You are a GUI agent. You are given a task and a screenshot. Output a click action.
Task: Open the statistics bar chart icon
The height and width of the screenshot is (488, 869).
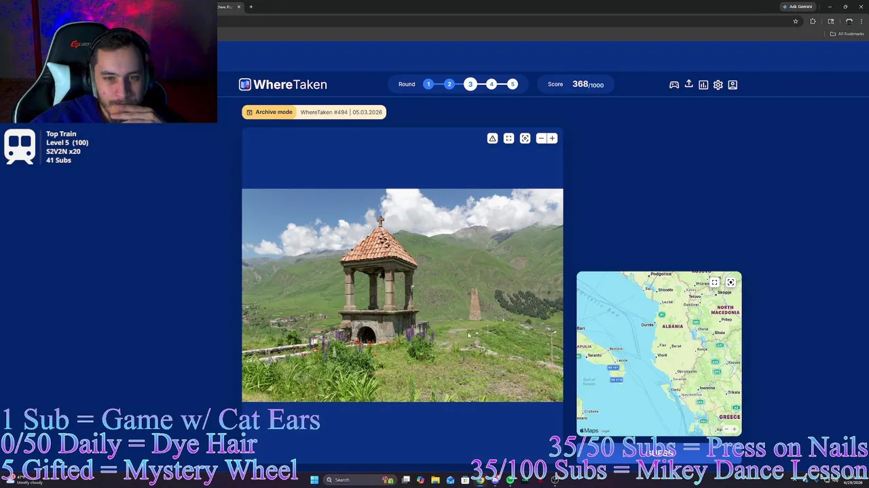[703, 85]
